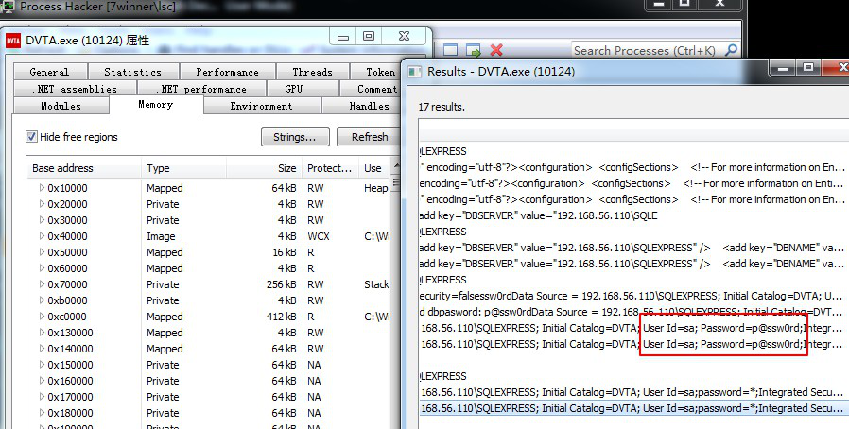Minimize the Results window
Image resolution: width=849 pixels, height=429 pixels.
(783, 67)
